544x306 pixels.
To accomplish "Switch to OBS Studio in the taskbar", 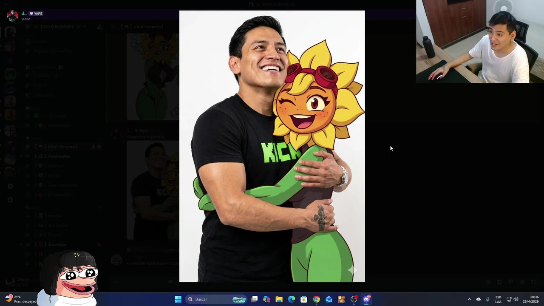I will tap(354, 299).
